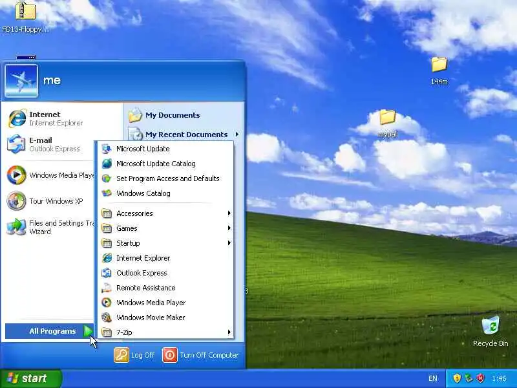The height and width of the screenshot is (388, 517).
Task: Click the Start button
Action: click(30, 378)
